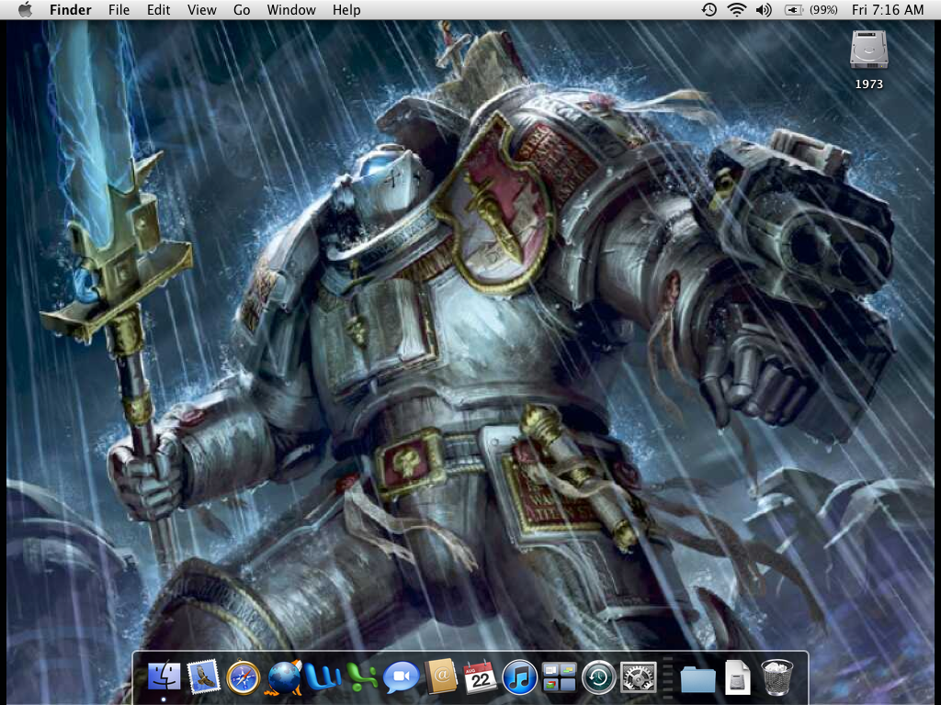The image size is (941, 705).
Task: Click the 1973 drive label text
Action: (869, 84)
